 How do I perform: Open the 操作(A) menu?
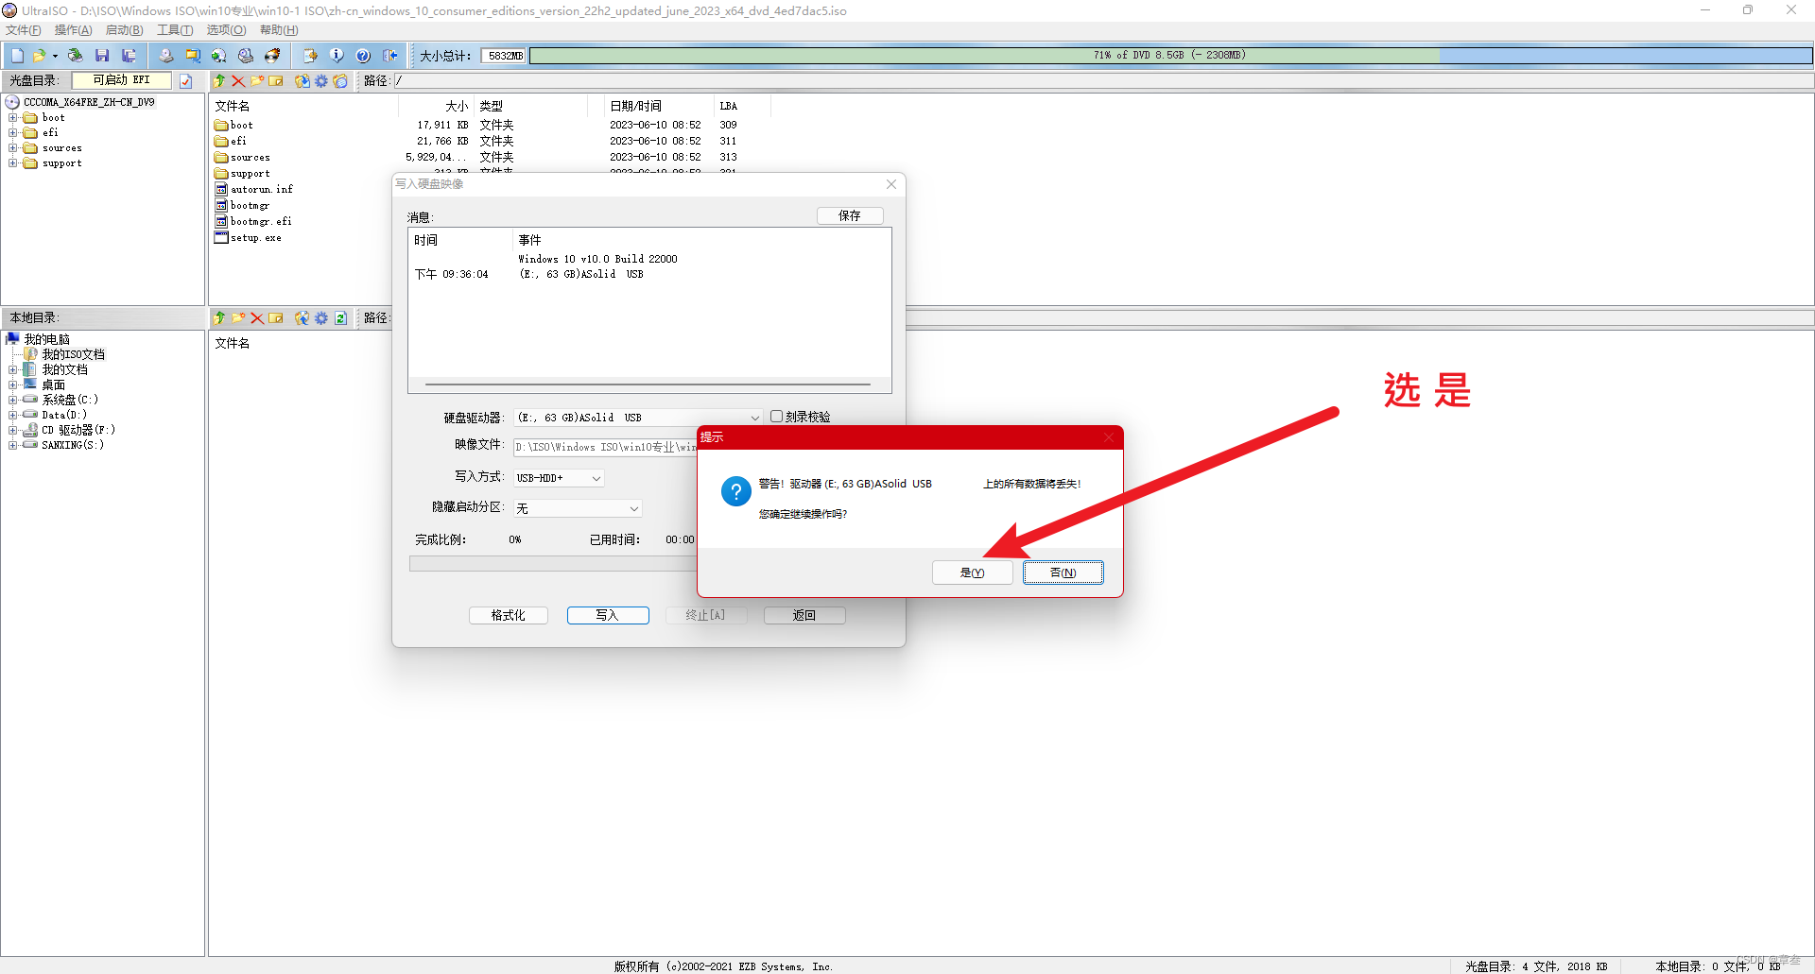click(x=74, y=30)
